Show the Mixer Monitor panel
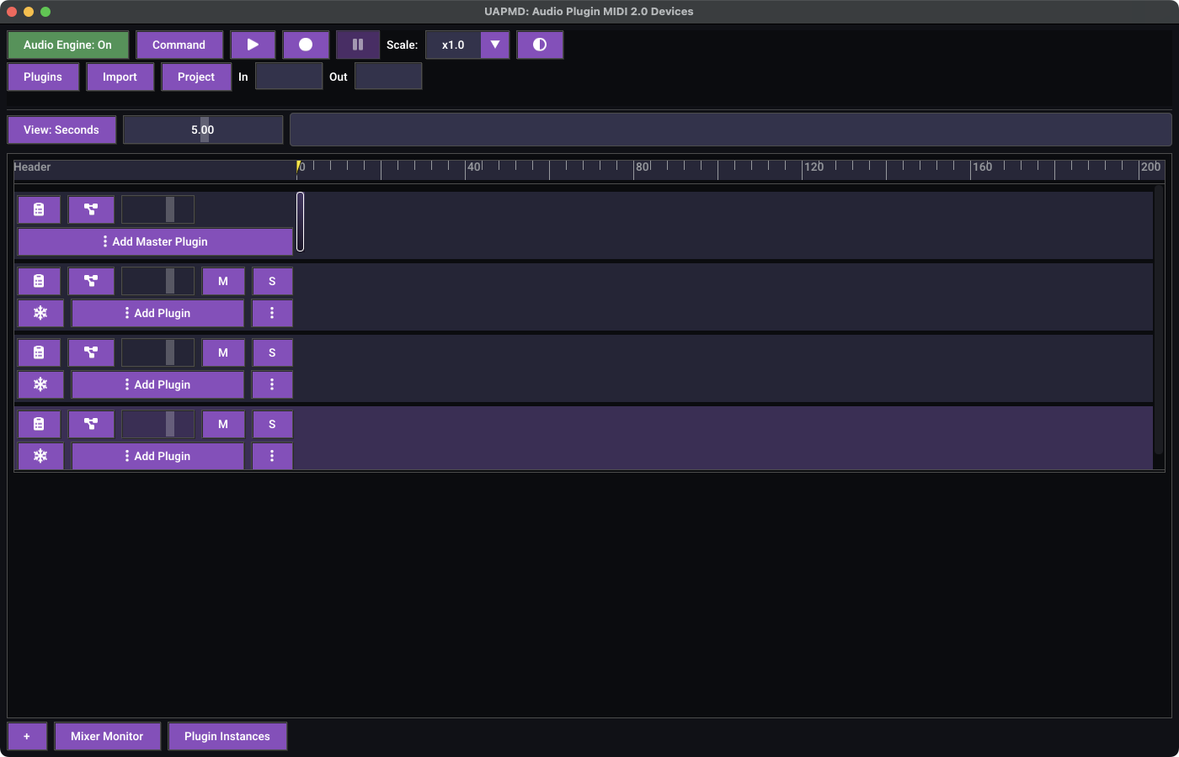 pos(107,736)
